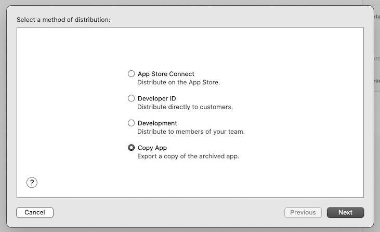
Task: Proceed with the Next button
Action: coord(345,212)
